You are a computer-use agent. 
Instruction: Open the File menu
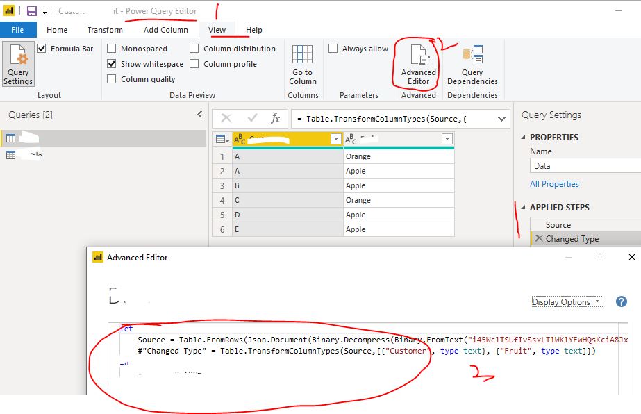point(17,30)
